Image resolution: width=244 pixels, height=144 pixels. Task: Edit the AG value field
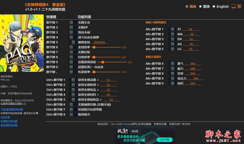191,44
